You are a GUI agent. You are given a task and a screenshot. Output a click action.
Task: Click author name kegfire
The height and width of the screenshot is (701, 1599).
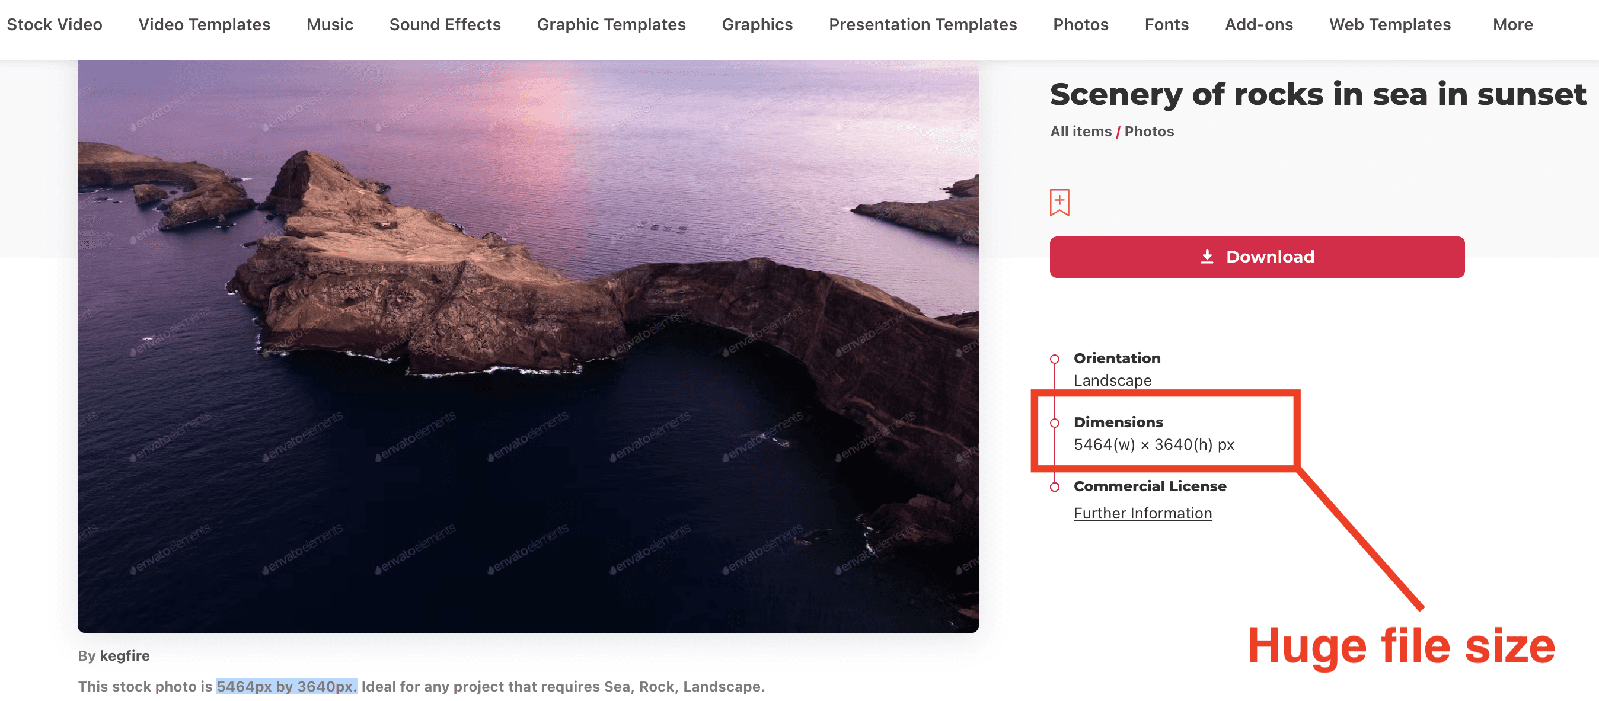point(125,656)
